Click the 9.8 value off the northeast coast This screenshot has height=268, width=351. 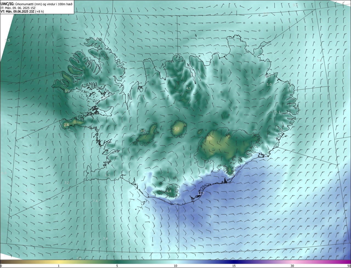319,60
